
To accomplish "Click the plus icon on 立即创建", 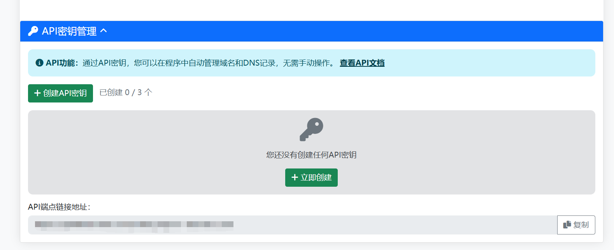I will click(295, 177).
